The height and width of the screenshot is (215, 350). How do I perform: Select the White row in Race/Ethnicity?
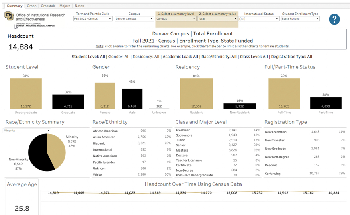pyautogui.click(x=132, y=174)
